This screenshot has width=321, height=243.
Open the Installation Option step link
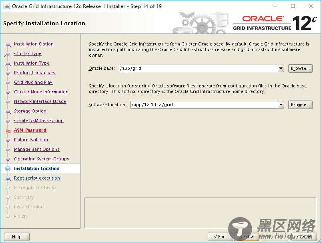point(34,44)
